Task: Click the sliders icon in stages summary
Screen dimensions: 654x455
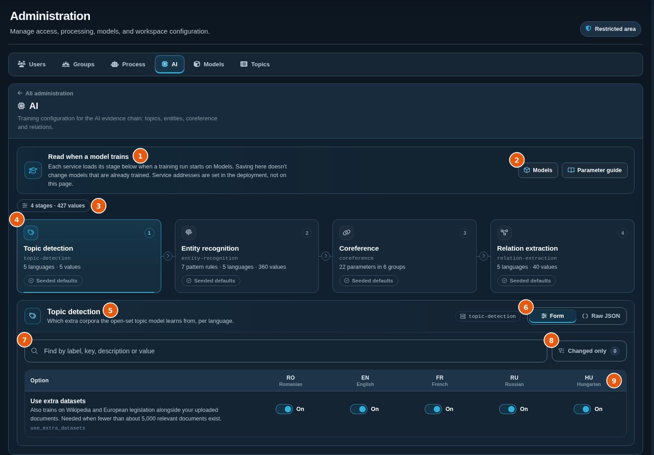Action: [x=25, y=206]
